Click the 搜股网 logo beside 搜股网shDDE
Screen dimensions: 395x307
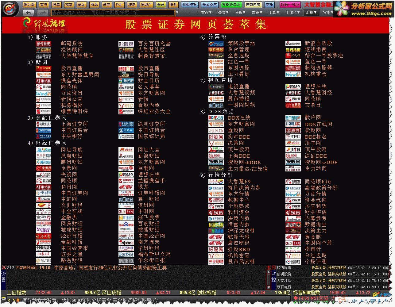[216, 162]
